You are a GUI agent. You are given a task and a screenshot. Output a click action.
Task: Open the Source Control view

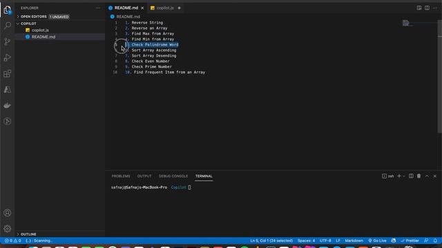[8, 41]
